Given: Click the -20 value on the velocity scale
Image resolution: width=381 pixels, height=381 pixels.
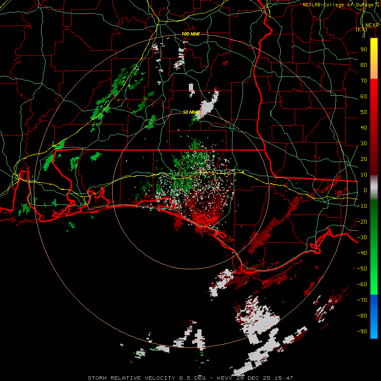Looking at the screenshot, I should coord(362,221).
